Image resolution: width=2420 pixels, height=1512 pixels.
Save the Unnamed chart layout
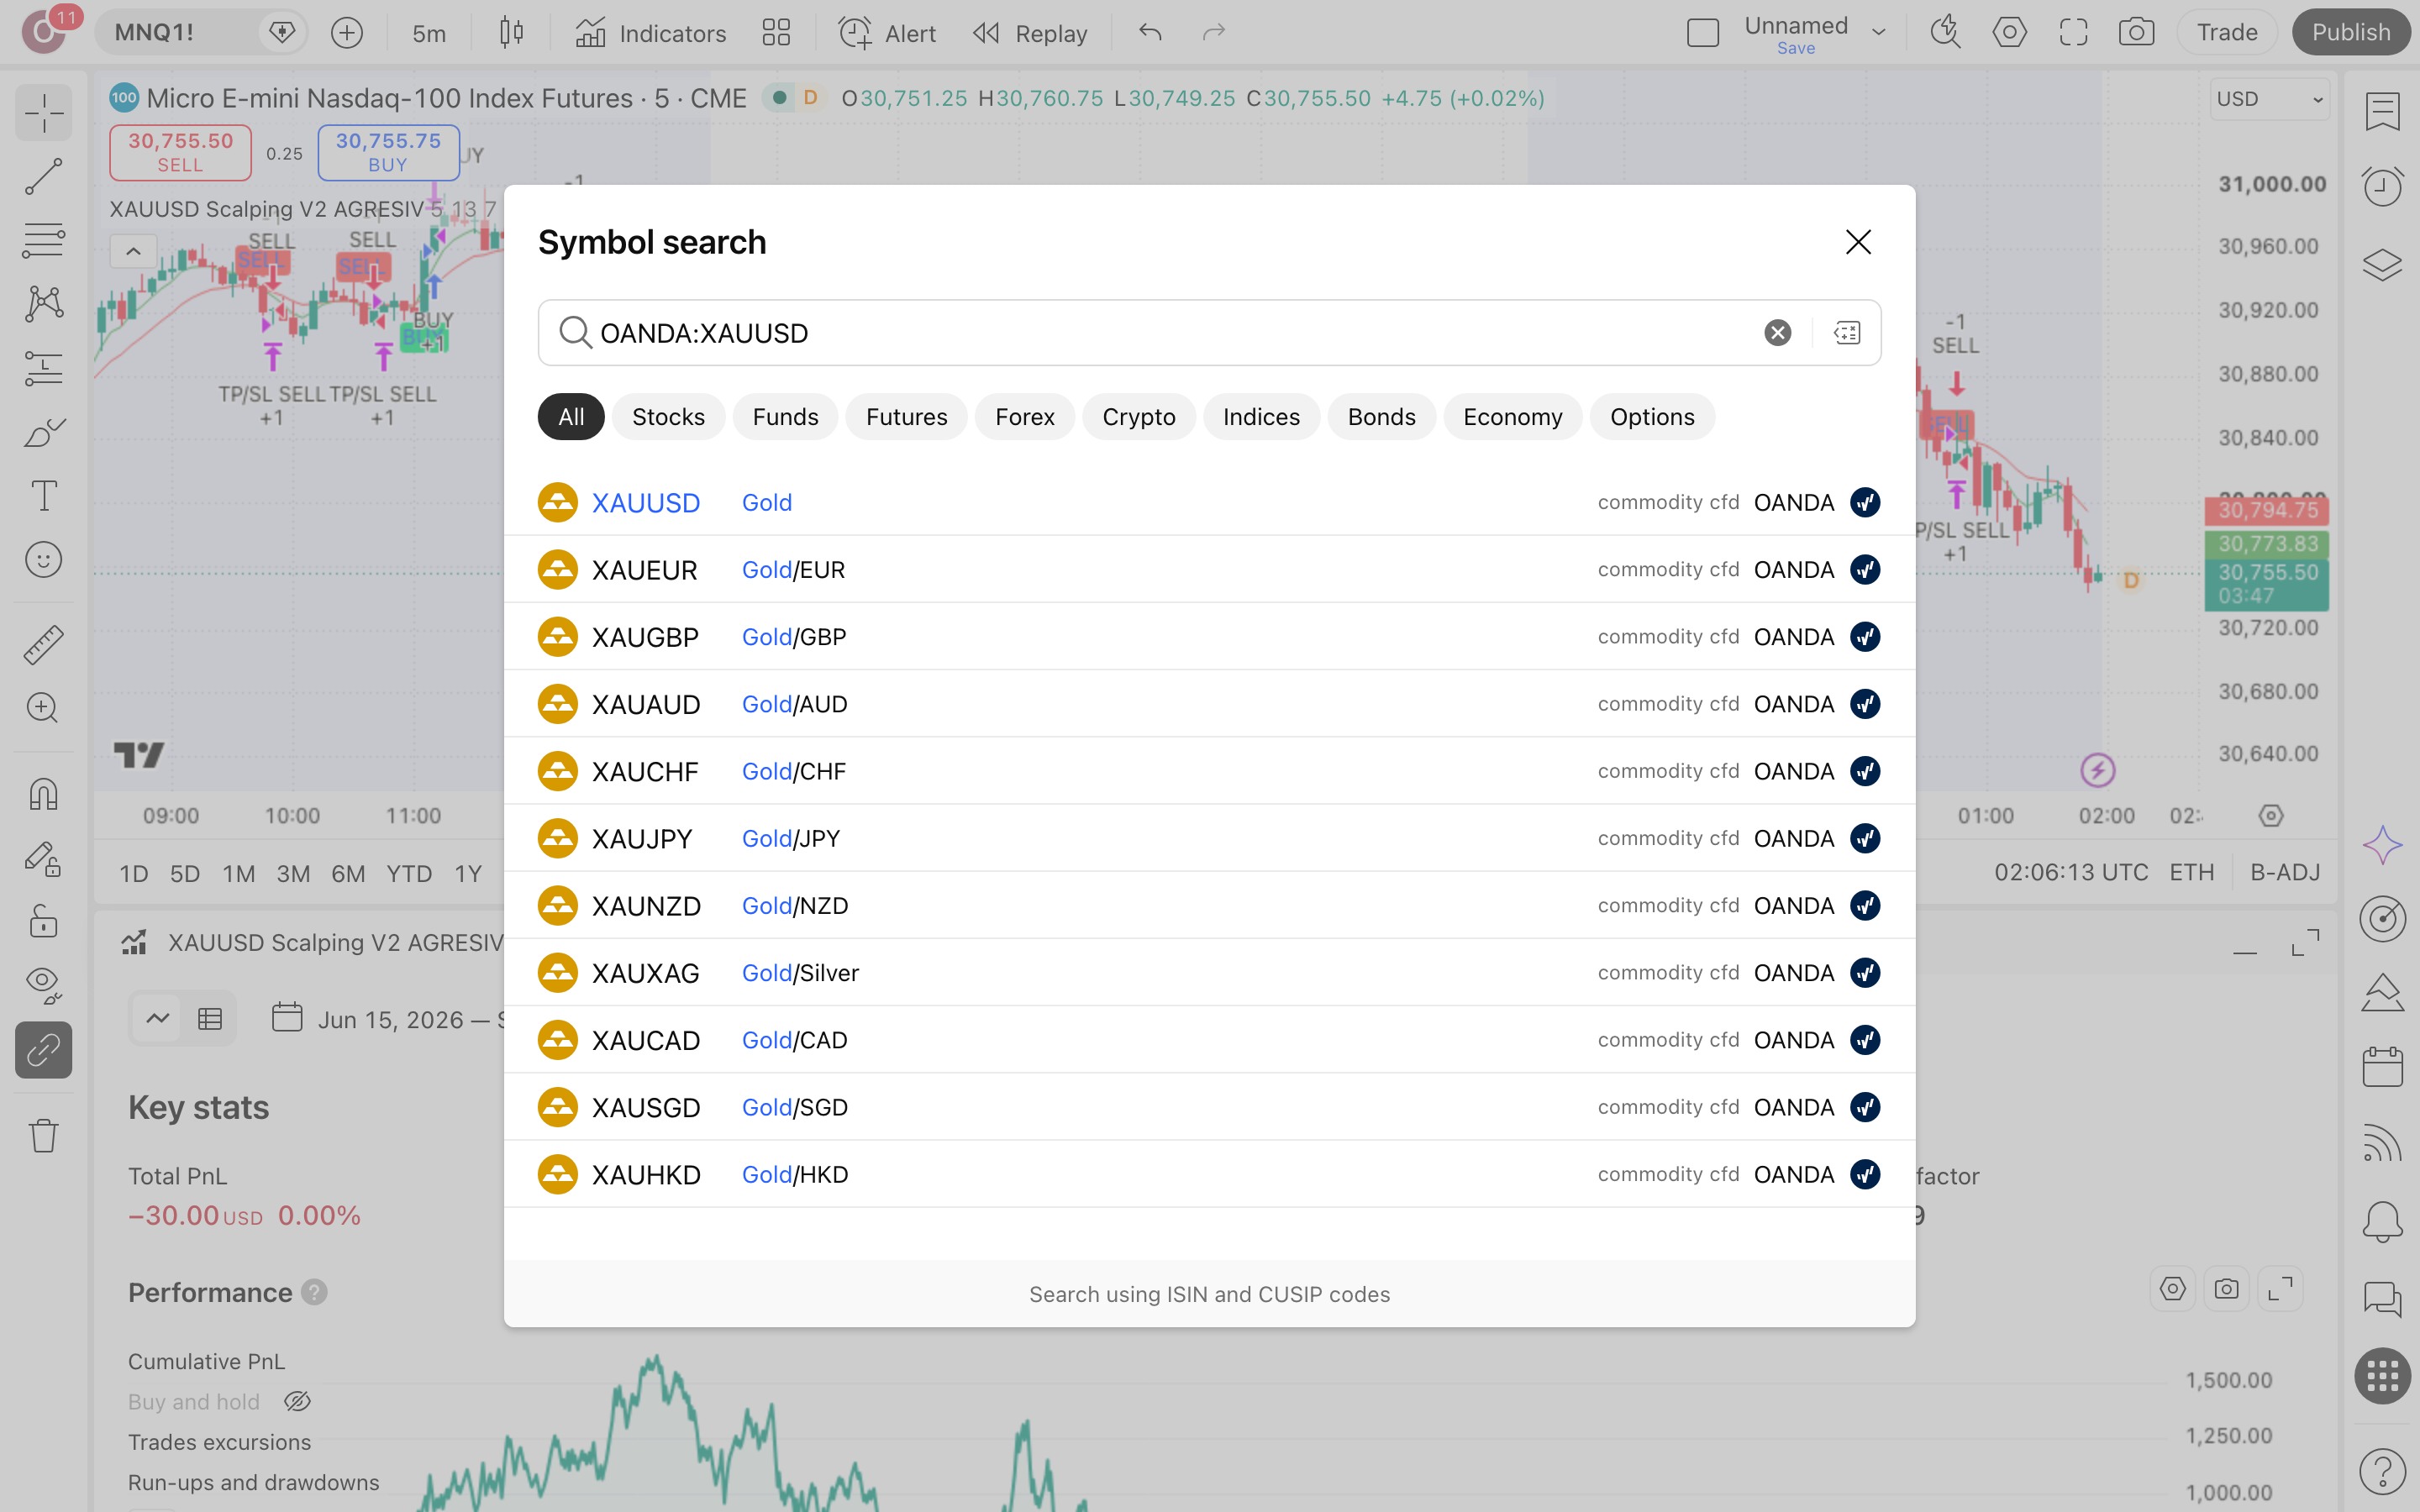click(1796, 48)
